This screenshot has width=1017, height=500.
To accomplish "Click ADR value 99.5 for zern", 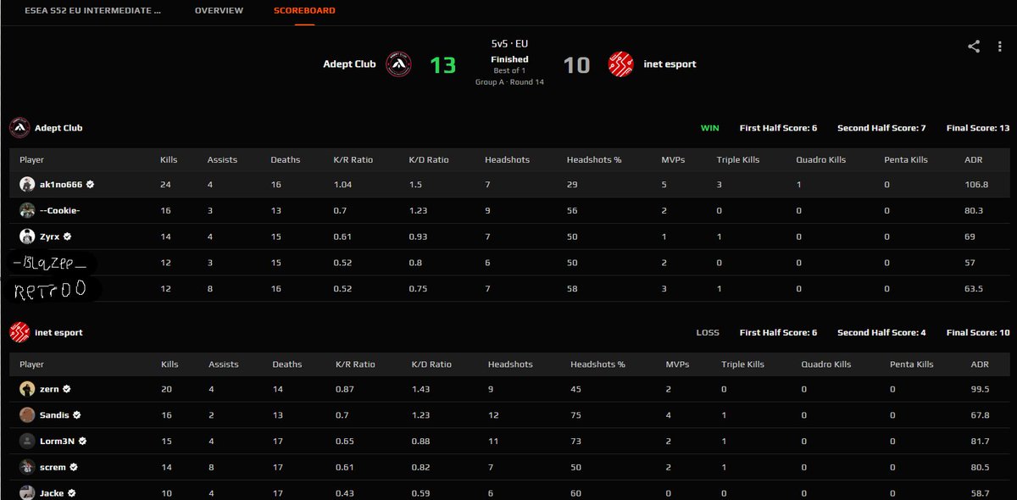I will [x=981, y=389].
